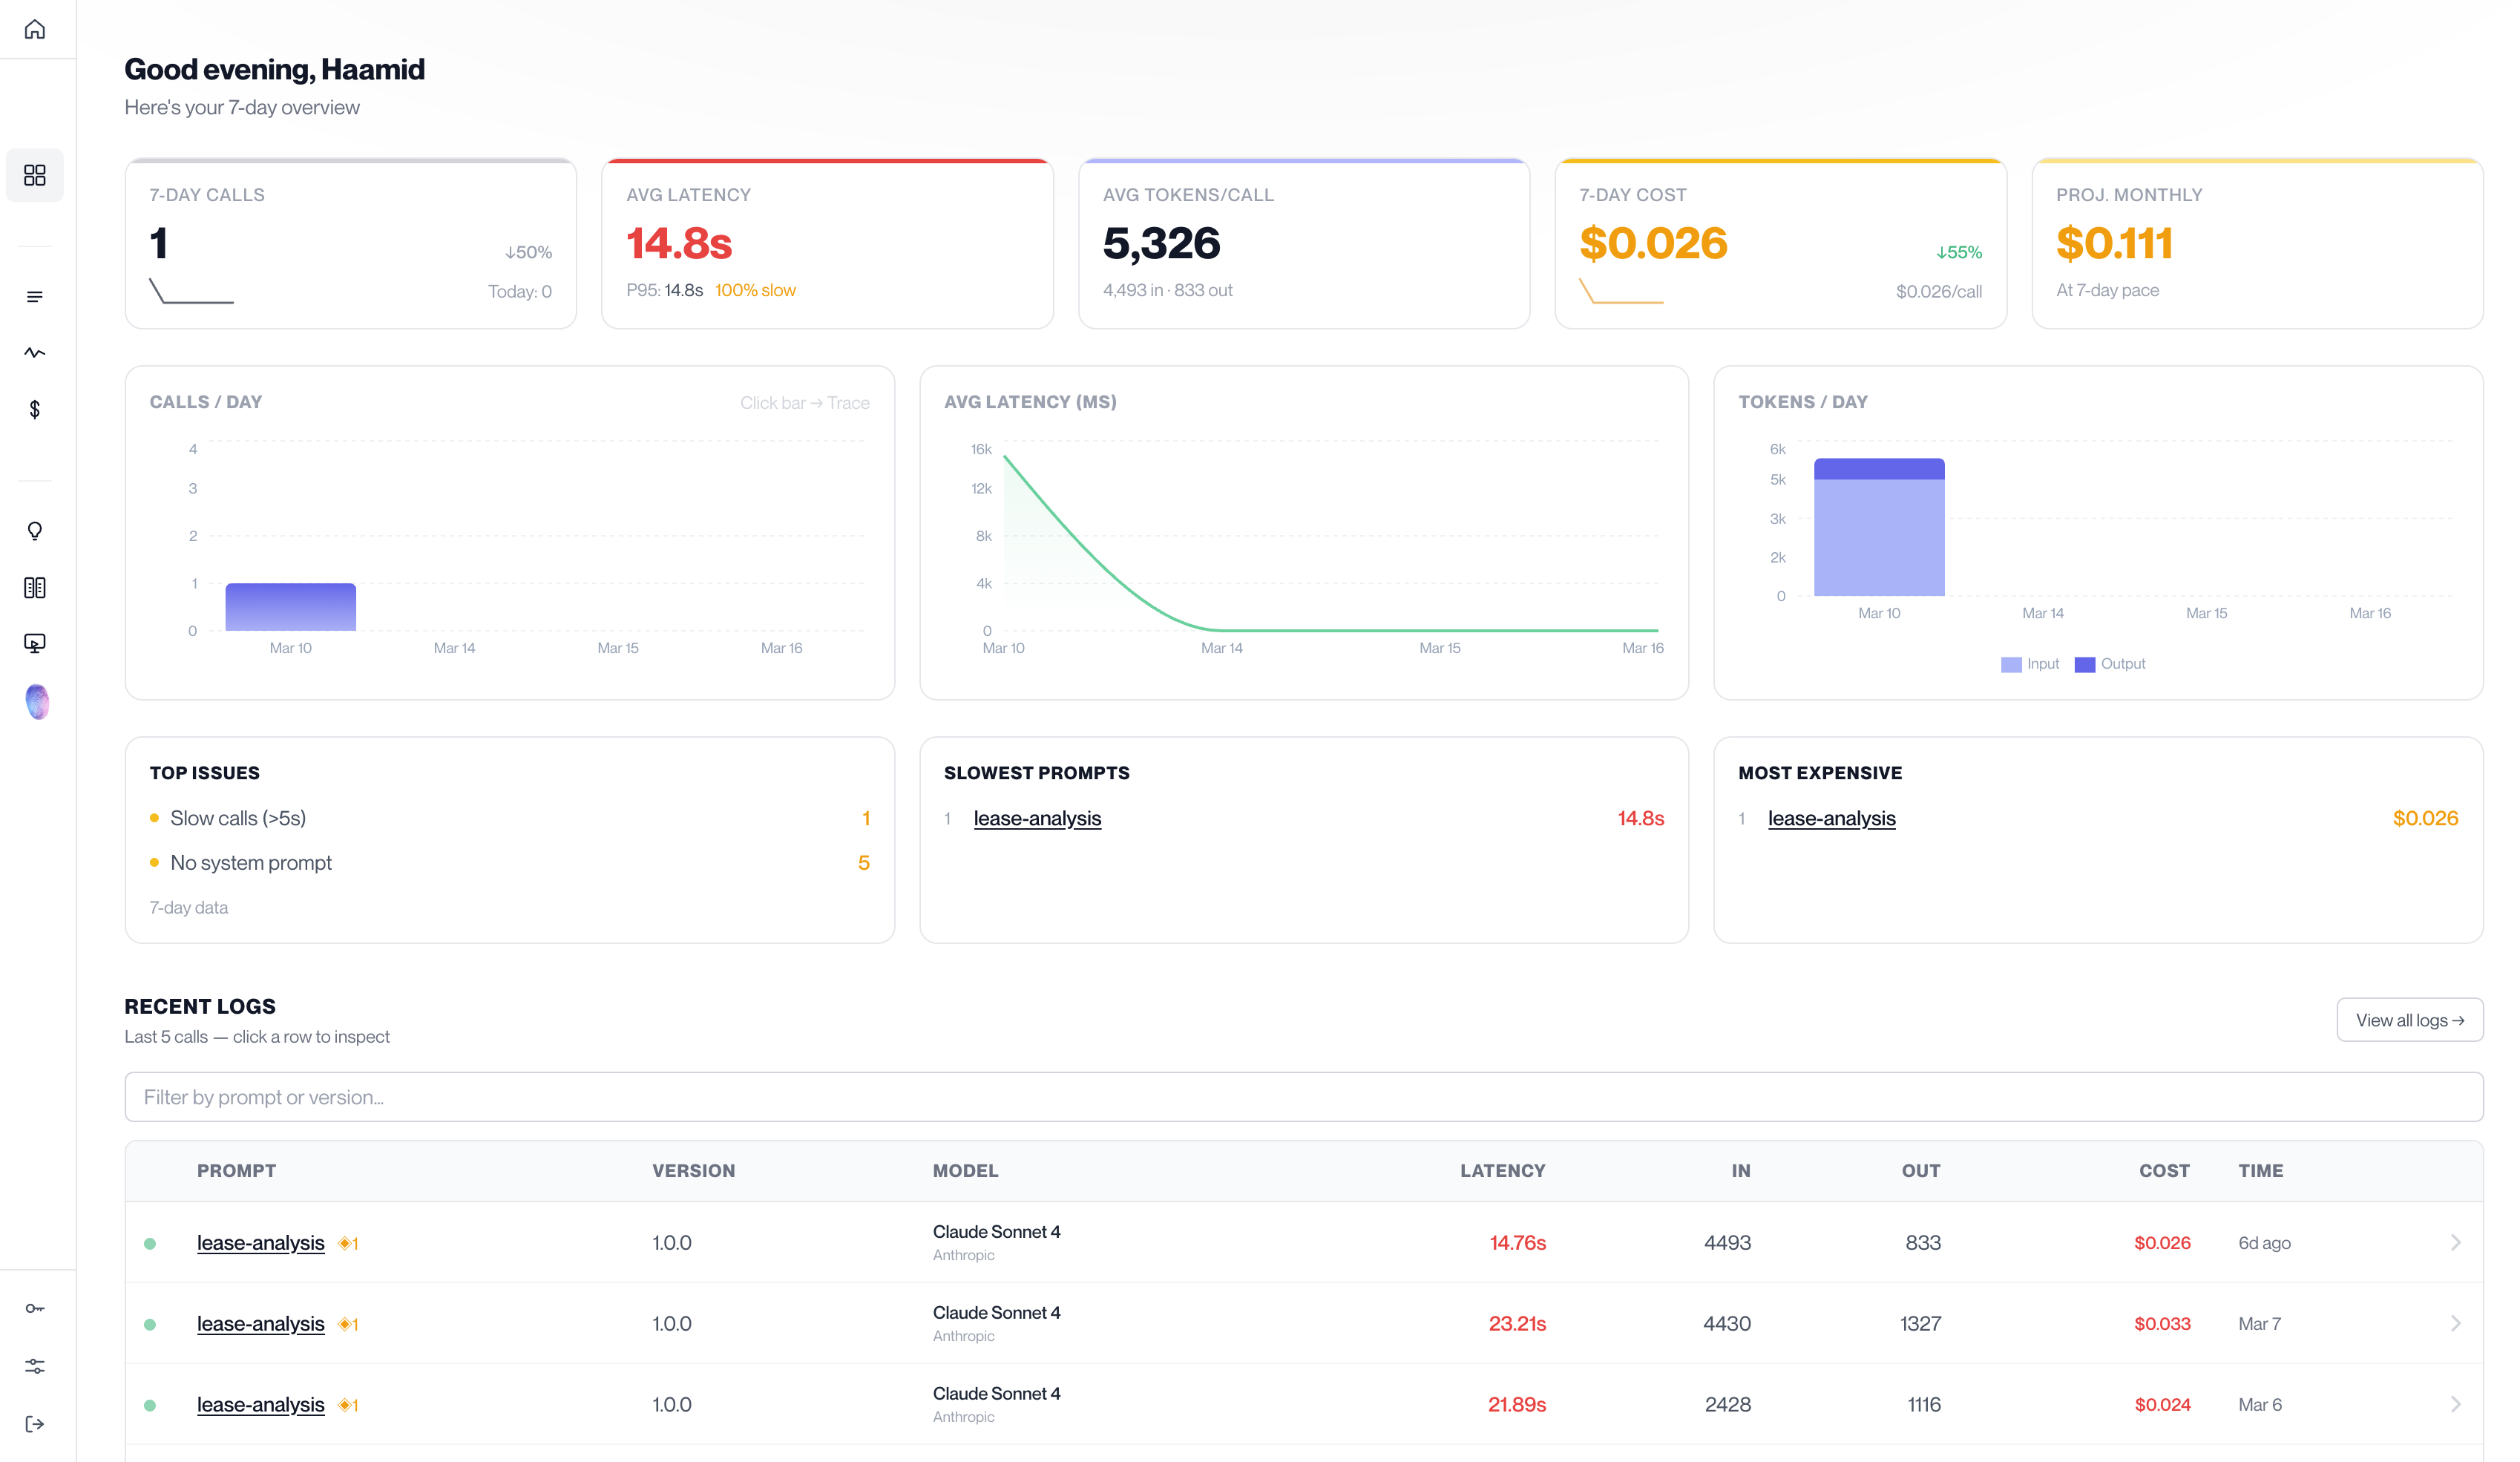
Task: Open Settings via the sliders icon
Action: pos(35,1366)
